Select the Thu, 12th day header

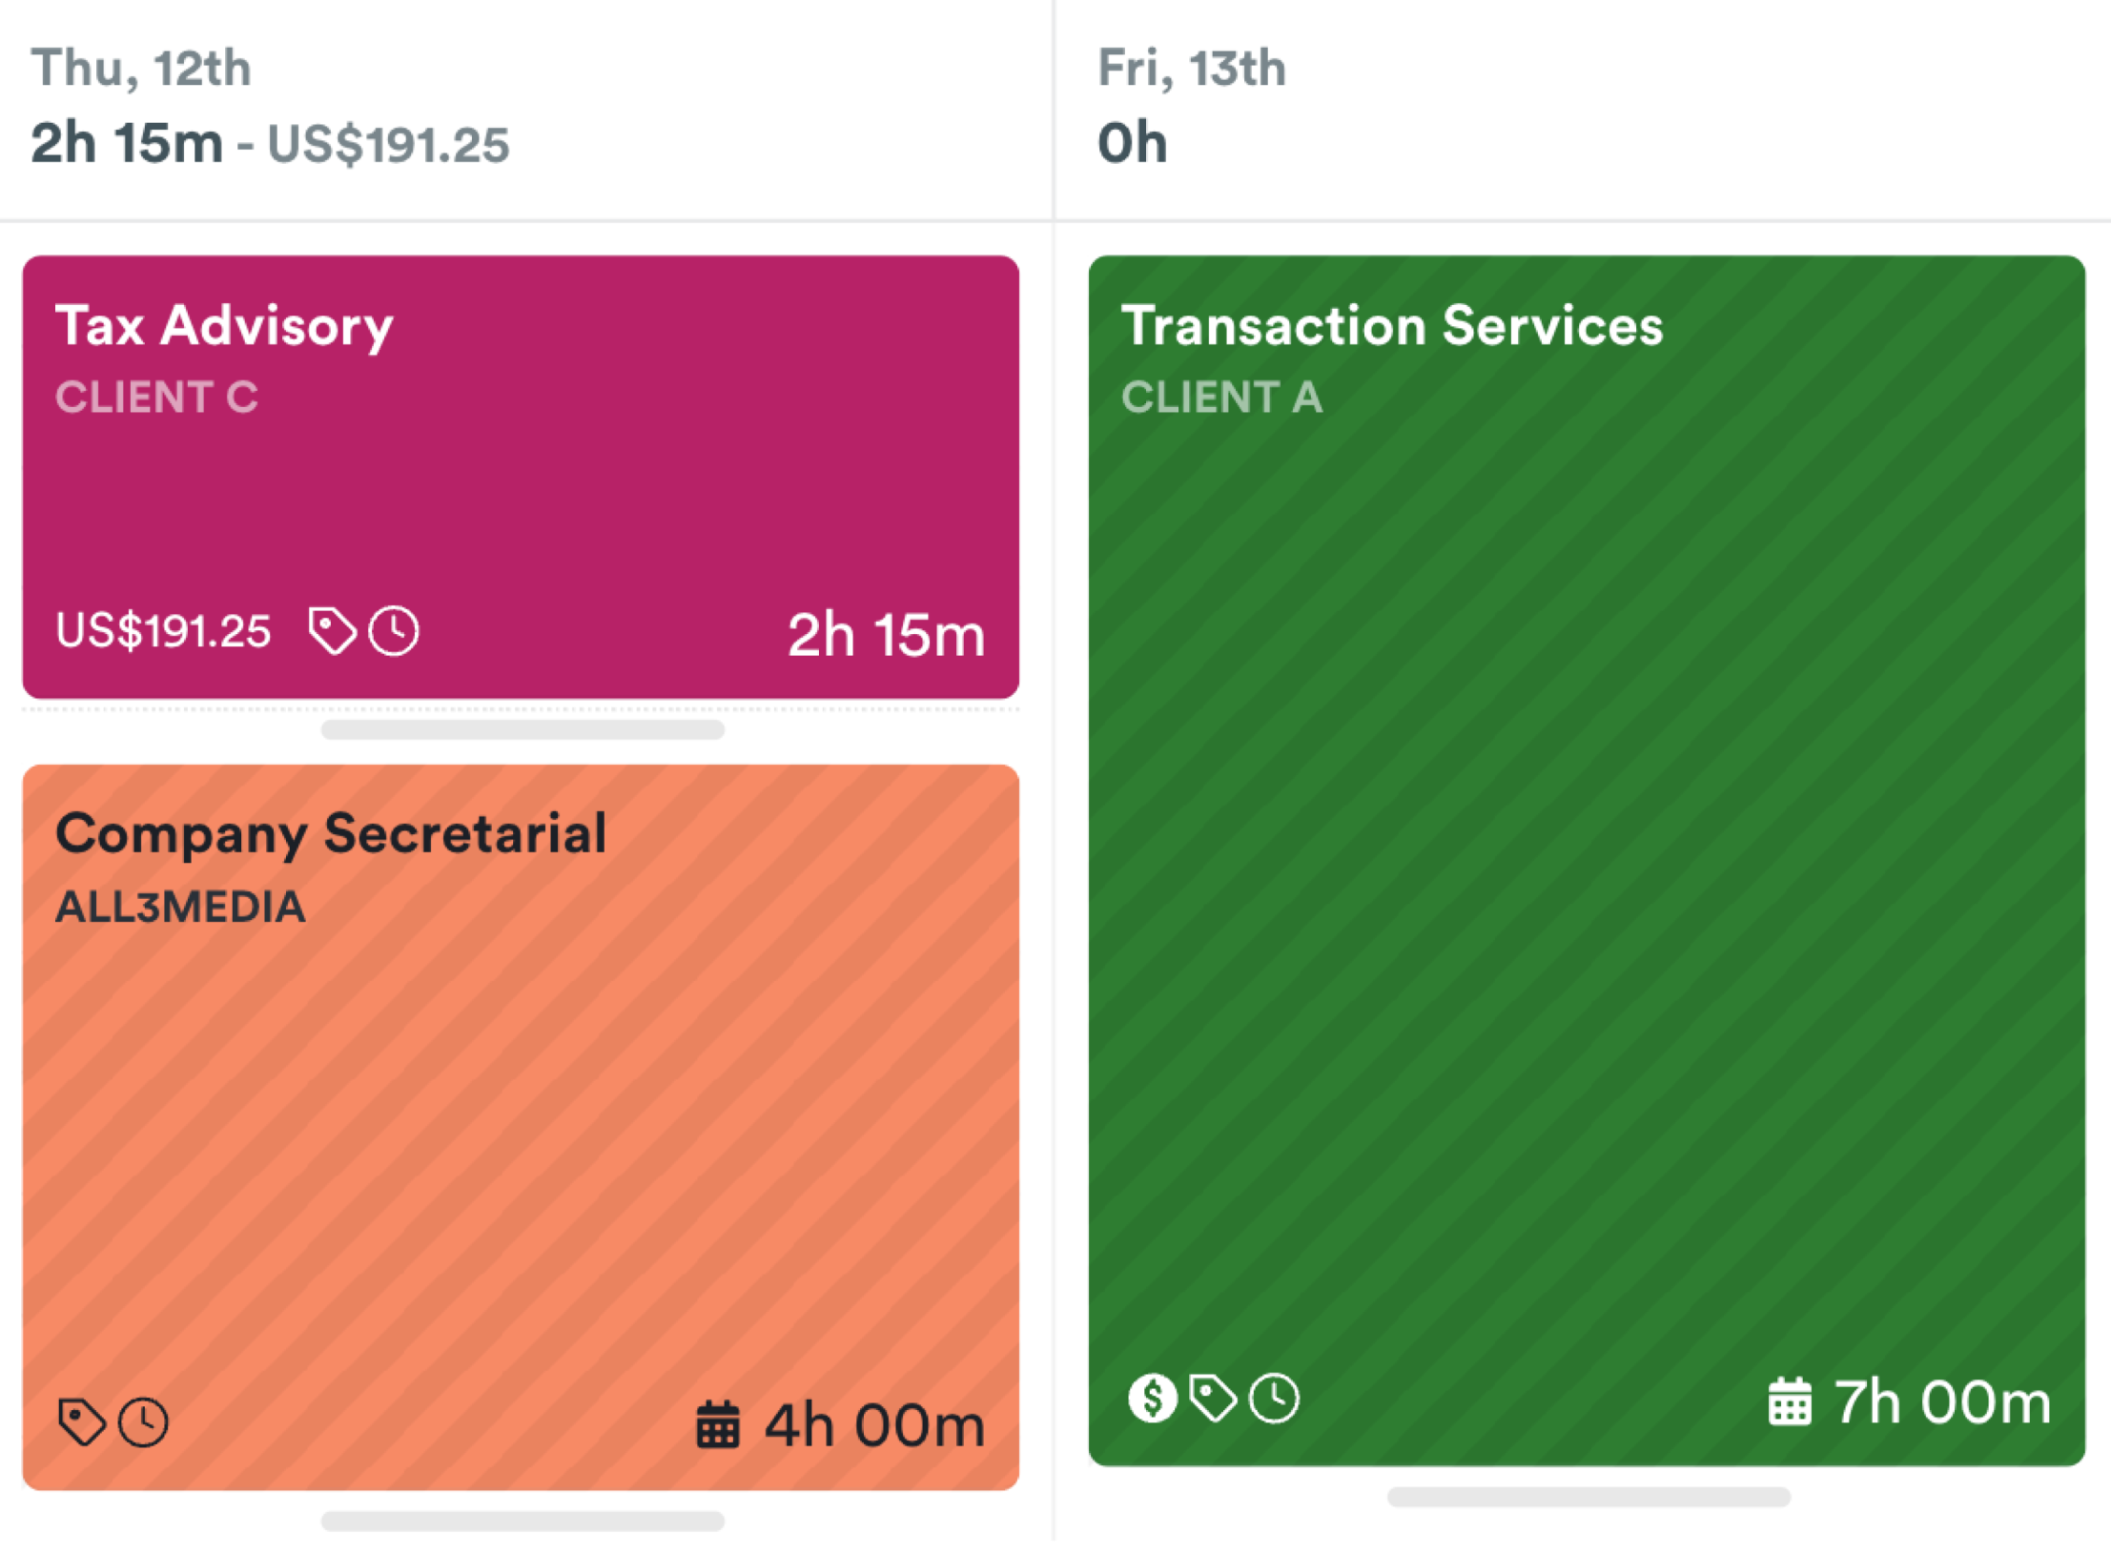[141, 69]
